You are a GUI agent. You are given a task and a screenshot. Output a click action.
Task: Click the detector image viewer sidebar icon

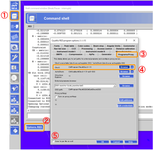(15, 47)
